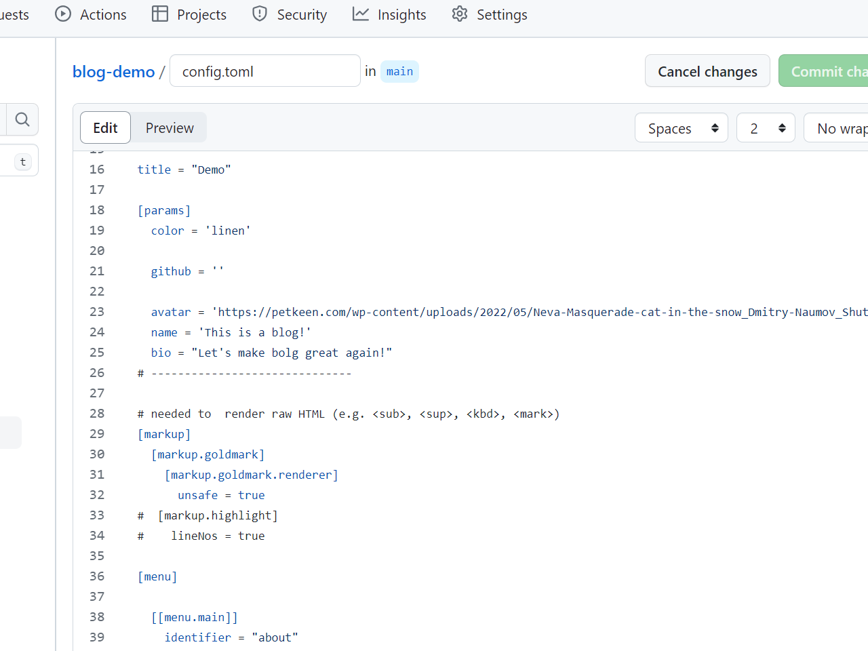Click the github = '' line

pos(187,271)
